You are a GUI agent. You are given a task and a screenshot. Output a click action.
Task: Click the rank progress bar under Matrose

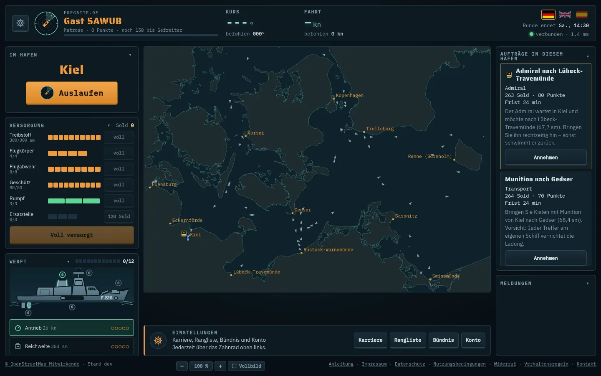click(141, 35)
